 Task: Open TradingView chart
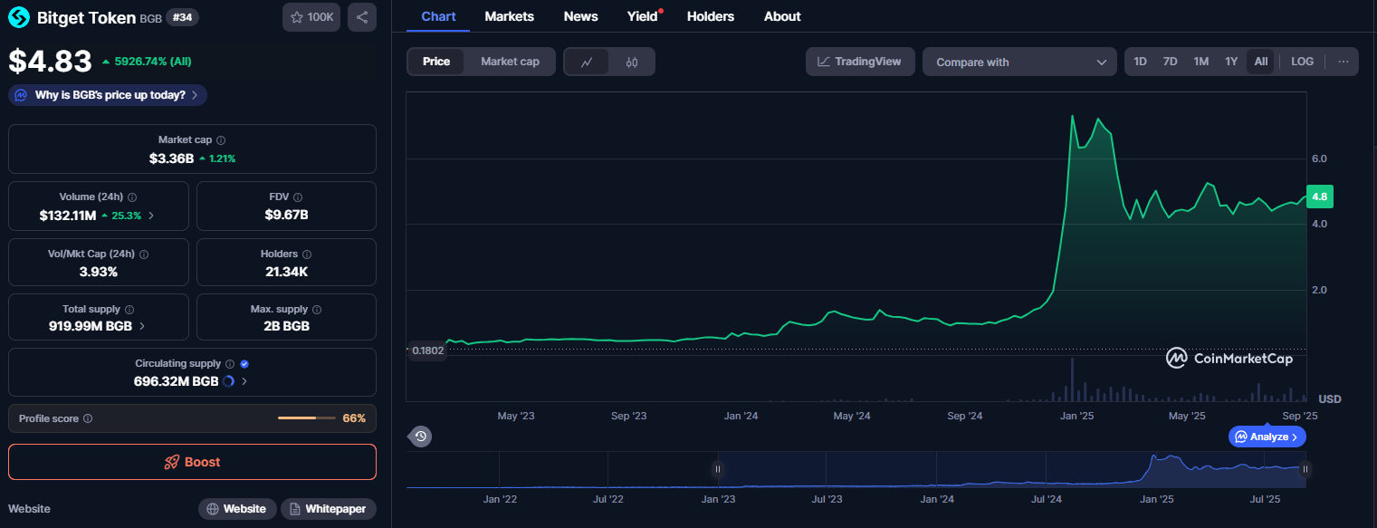coord(860,62)
